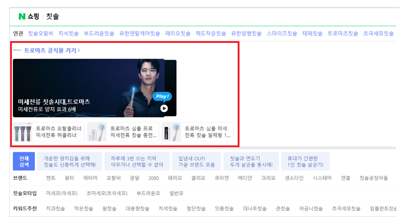Click recommended keyword 어금니칫솔
This screenshot has width=411, height=217.
[311, 209]
